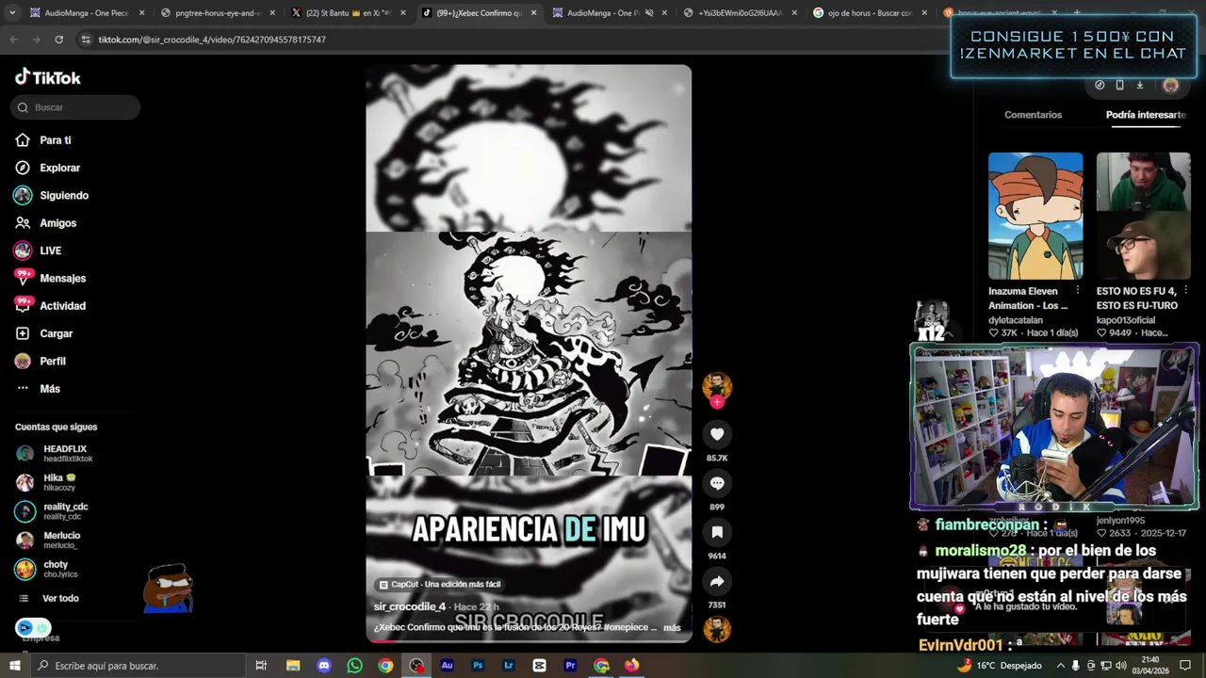Click the spinning sound disc avatar

(x=717, y=628)
